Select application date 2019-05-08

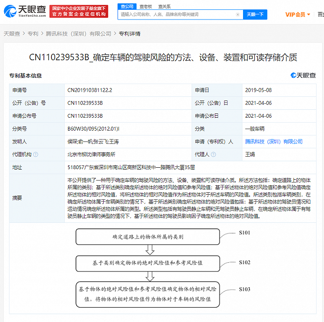click(x=258, y=90)
